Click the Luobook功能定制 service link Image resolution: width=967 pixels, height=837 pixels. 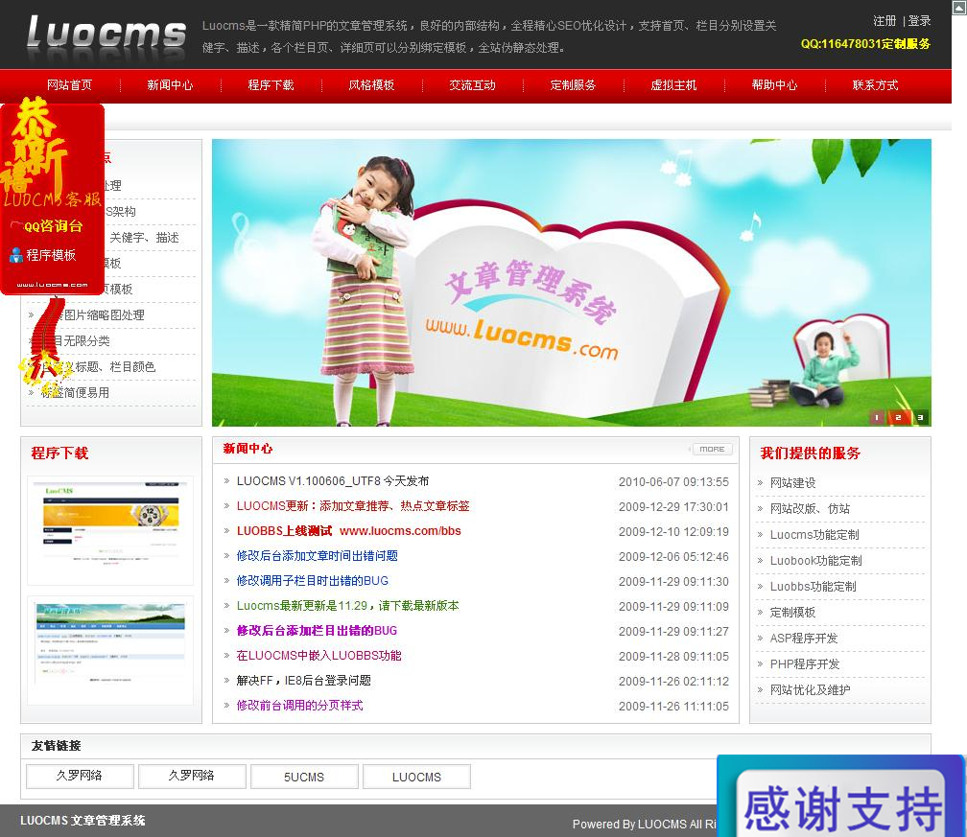815,561
